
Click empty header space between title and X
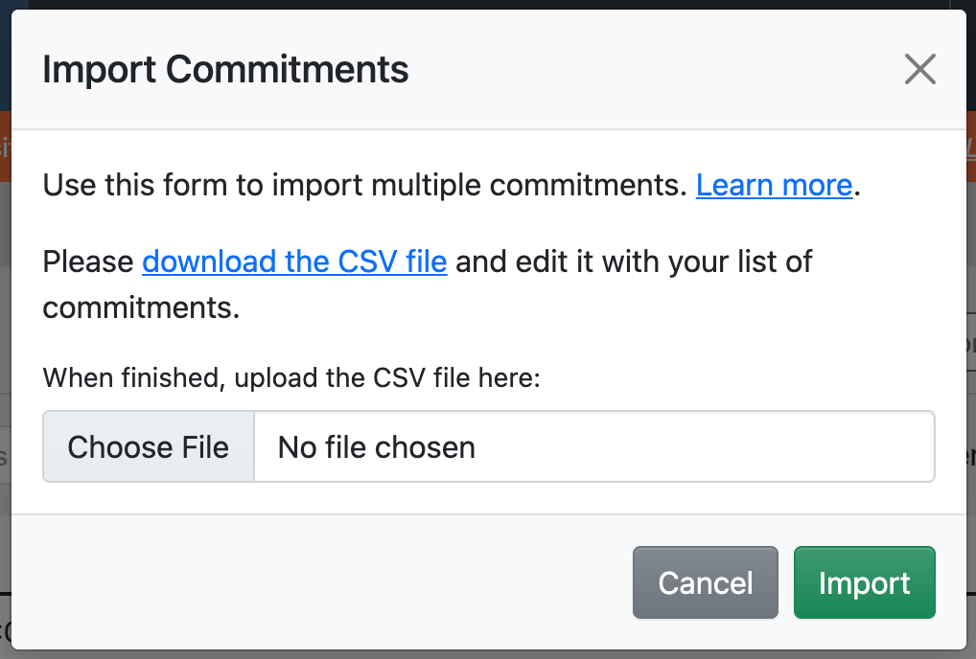click(652, 70)
